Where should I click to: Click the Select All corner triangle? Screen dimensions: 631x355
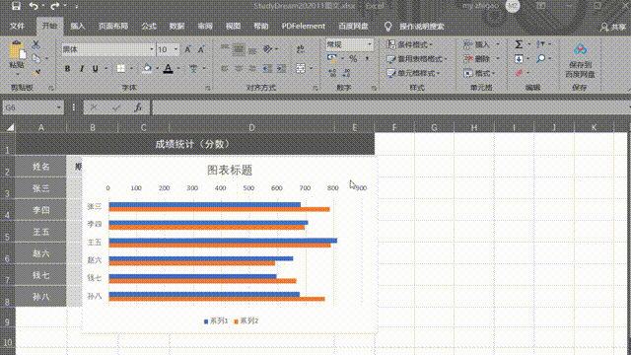10,127
